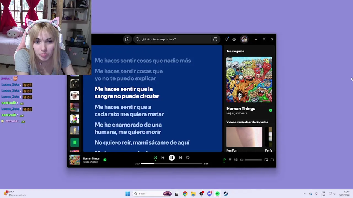353x198 pixels.
Task: Open the "Pun Pun" video title
Action: [232, 150]
